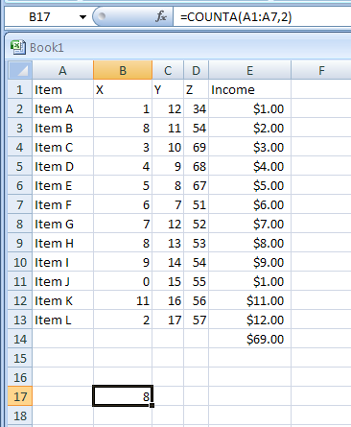Click Y value 9 in Item D row
The image size is (351, 427).
168,166
